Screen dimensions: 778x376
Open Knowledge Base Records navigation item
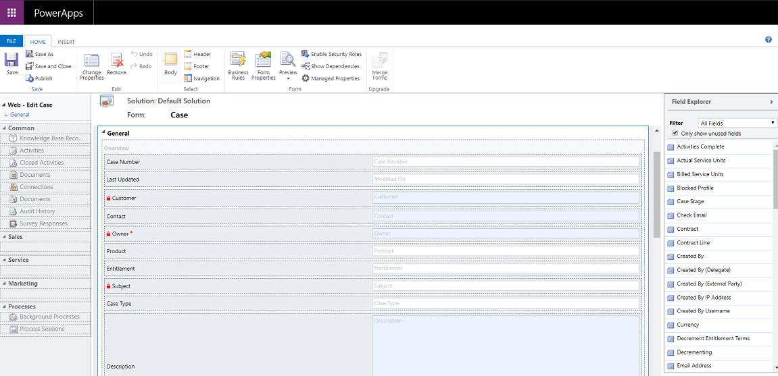[x=46, y=138]
